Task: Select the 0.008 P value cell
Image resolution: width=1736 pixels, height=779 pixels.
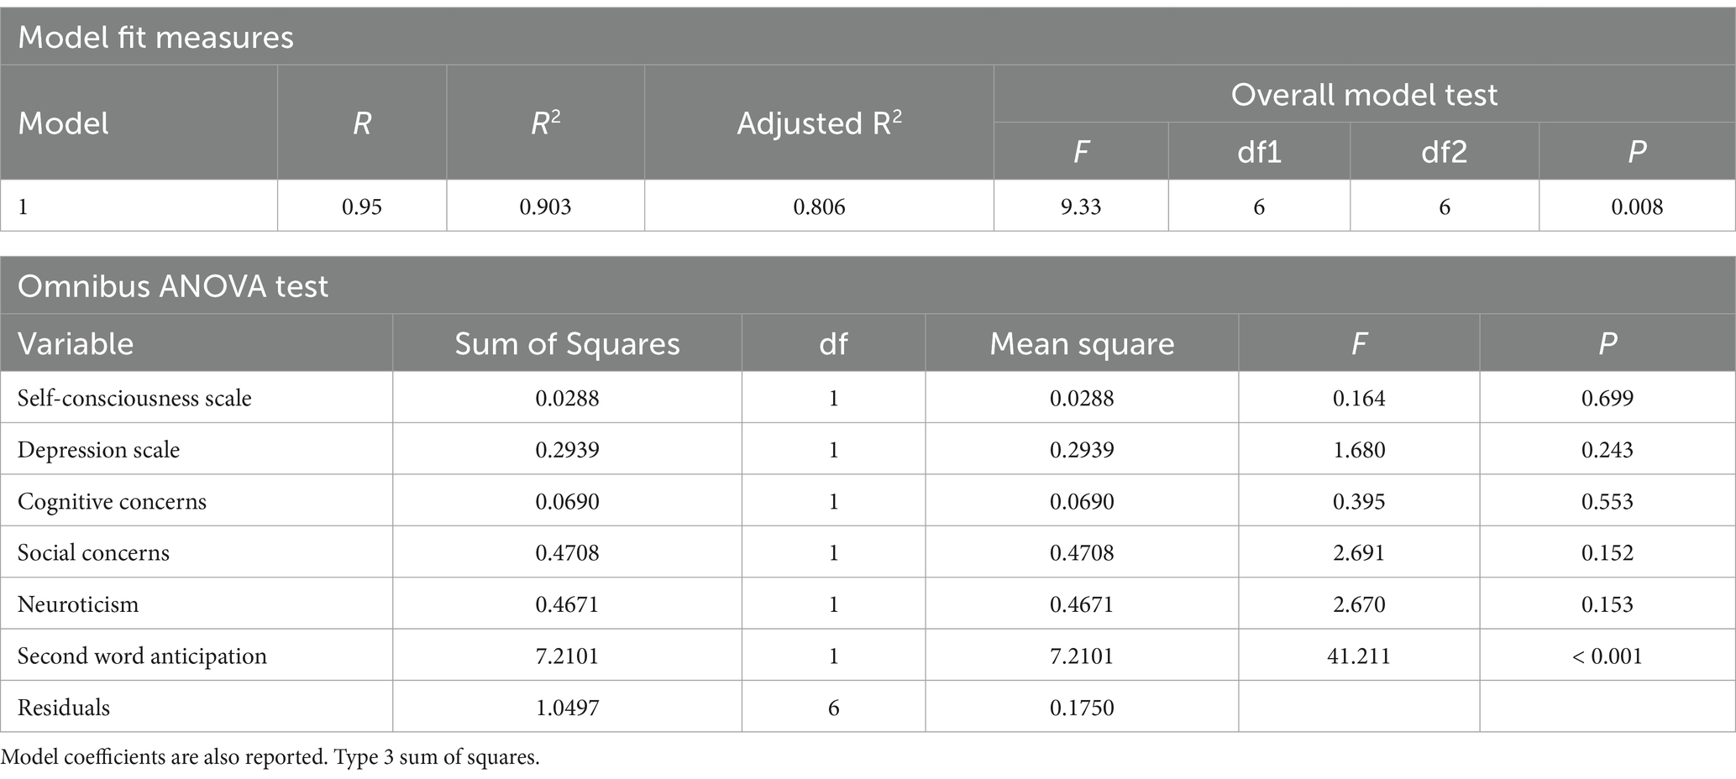Action: [x=1637, y=207]
